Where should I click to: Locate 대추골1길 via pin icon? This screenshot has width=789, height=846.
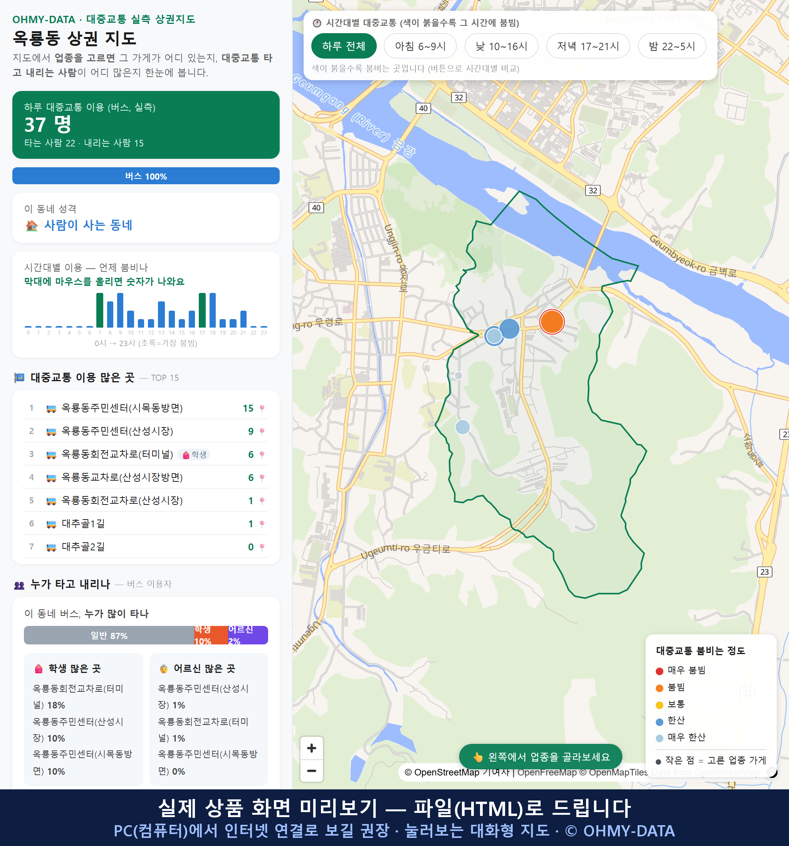click(262, 524)
